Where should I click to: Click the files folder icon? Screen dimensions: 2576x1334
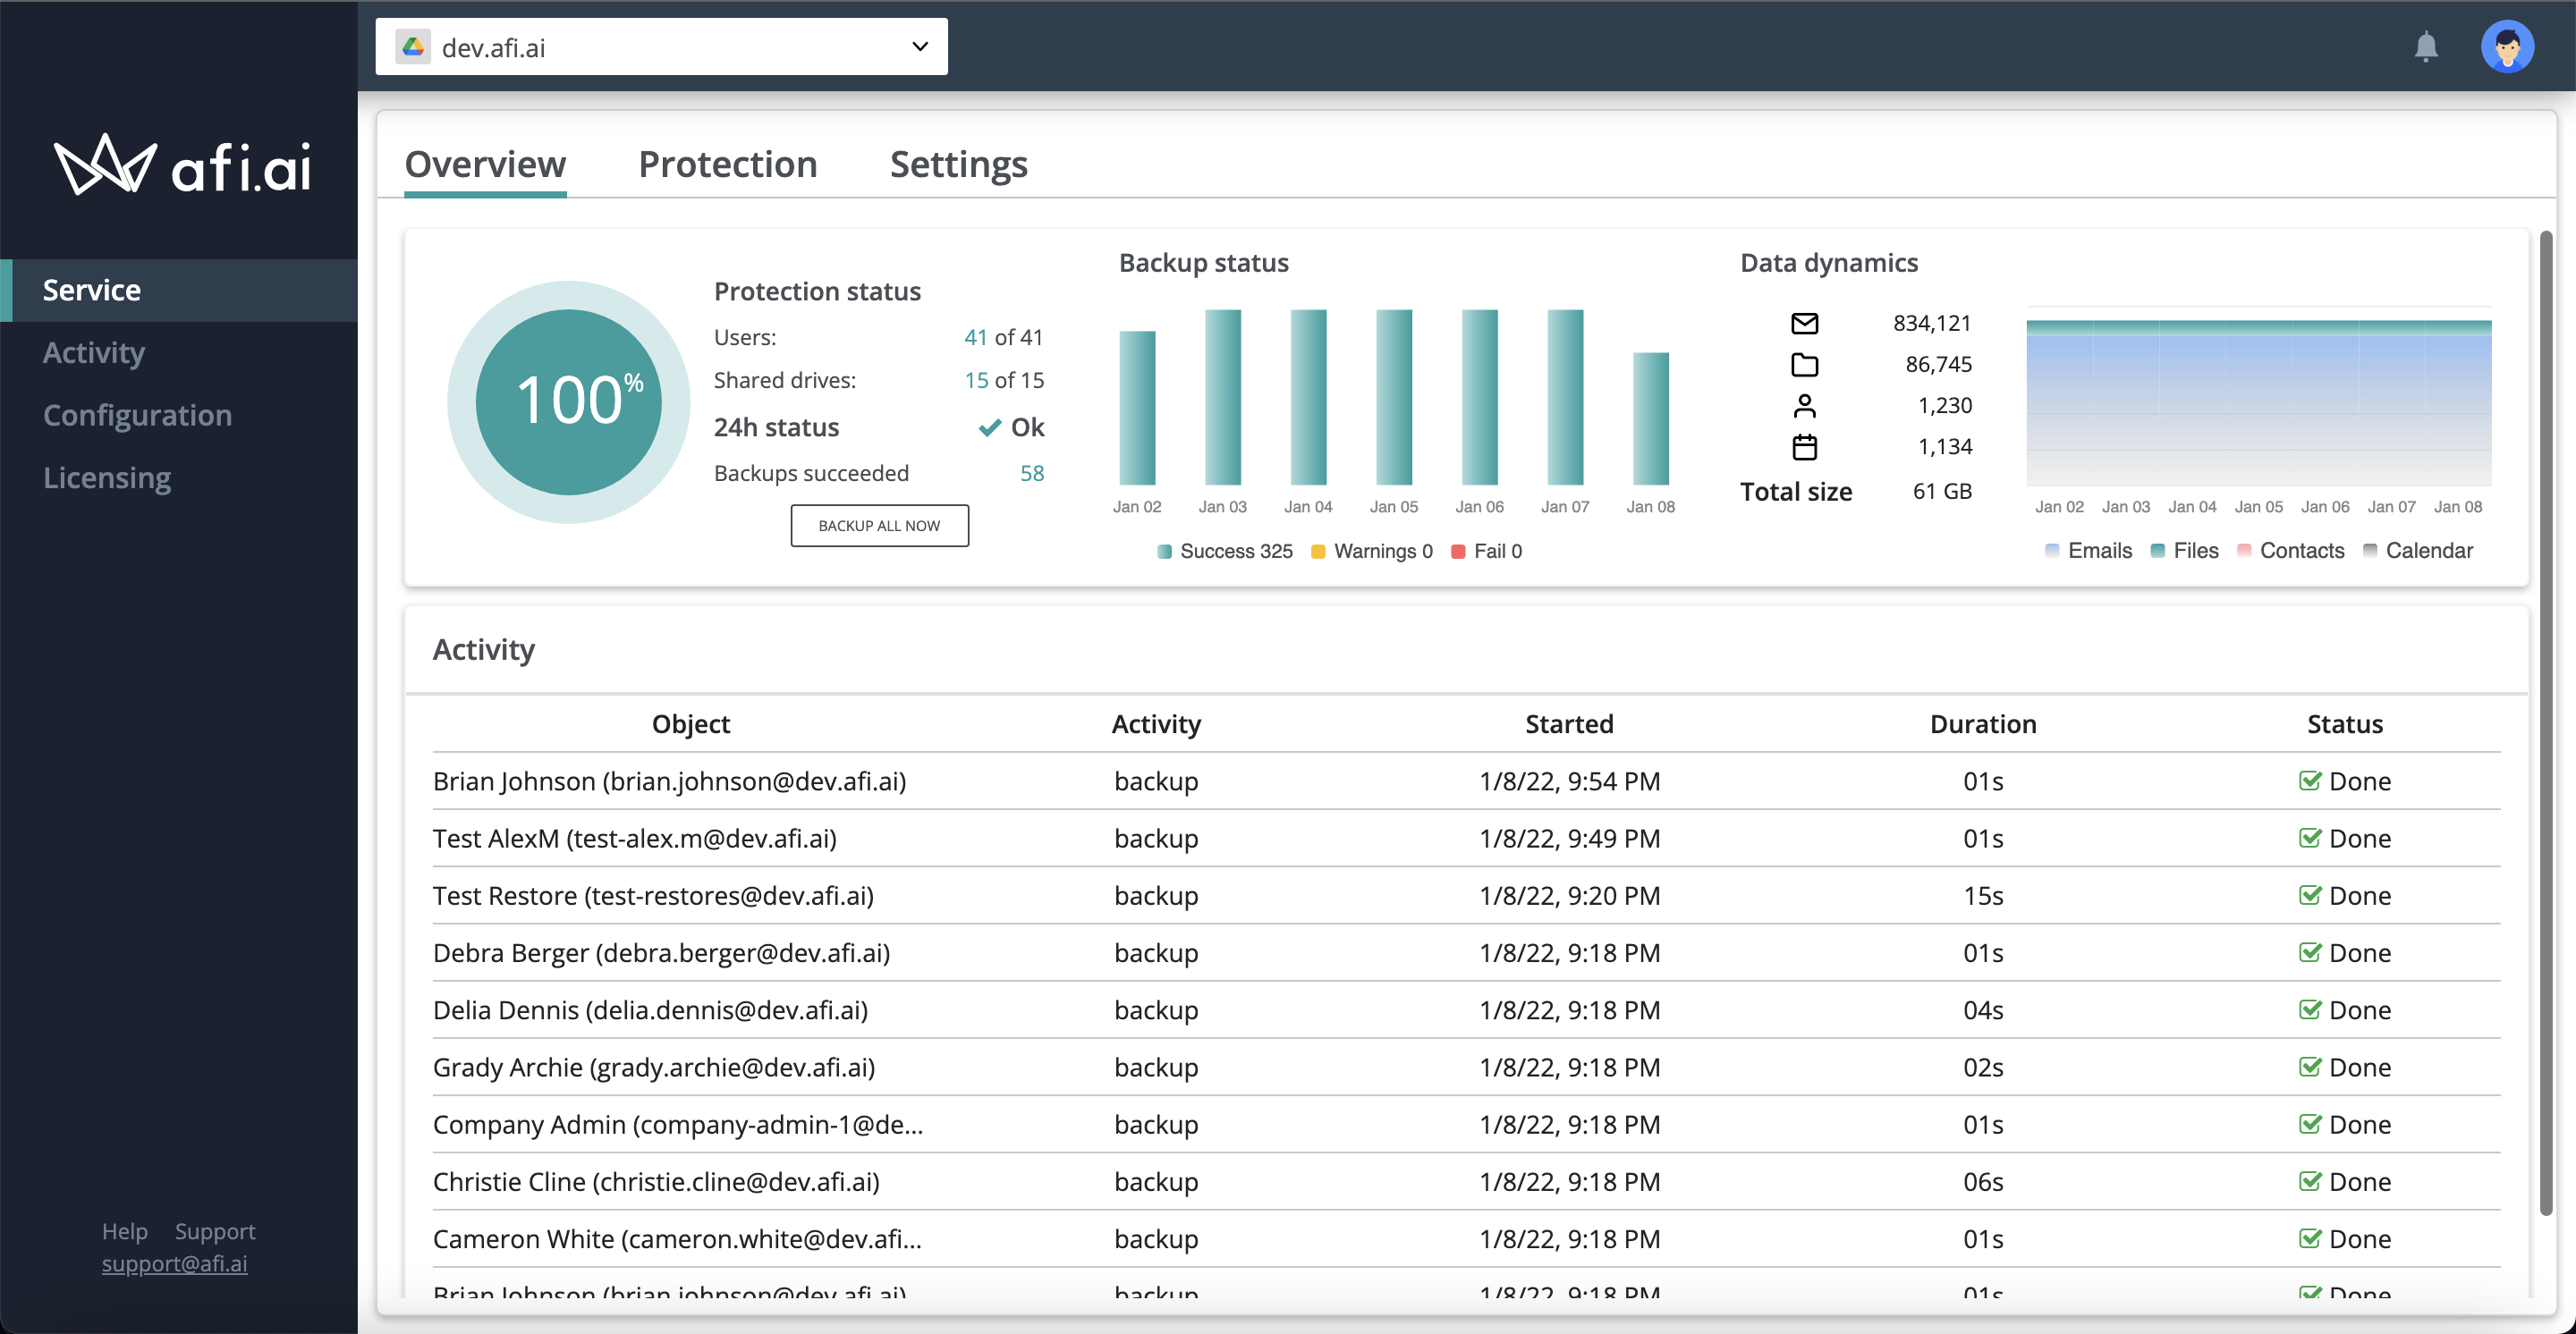1804,364
